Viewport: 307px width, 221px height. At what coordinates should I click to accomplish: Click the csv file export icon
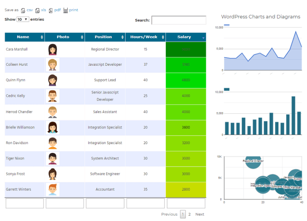23,10
